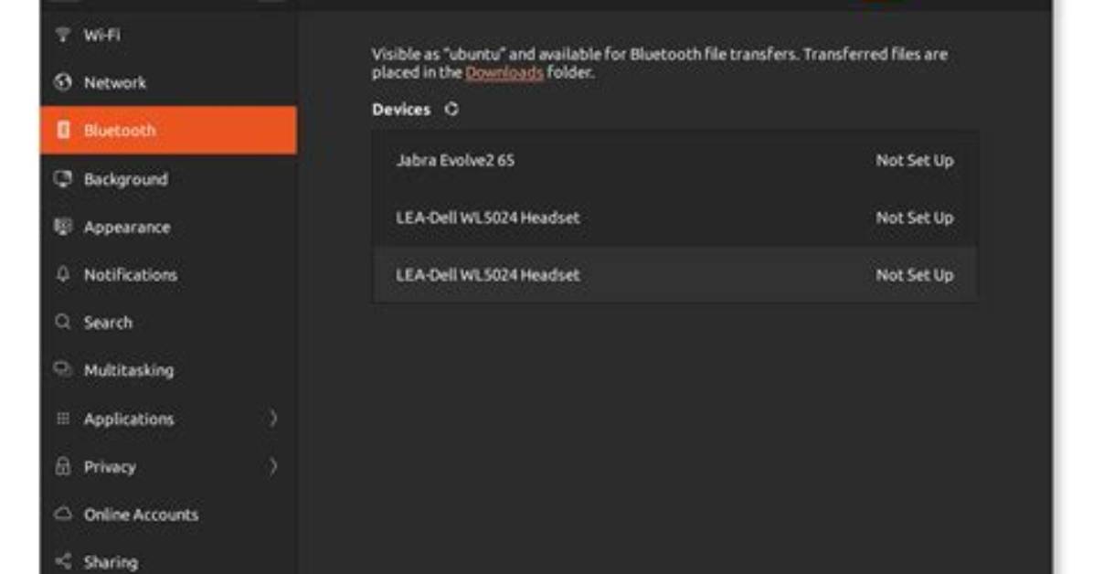Image resolution: width=1093 pixels, height=574 pixels.
Task: Open the Wi-Fi settings panel
Action: (x=169, y=34)
